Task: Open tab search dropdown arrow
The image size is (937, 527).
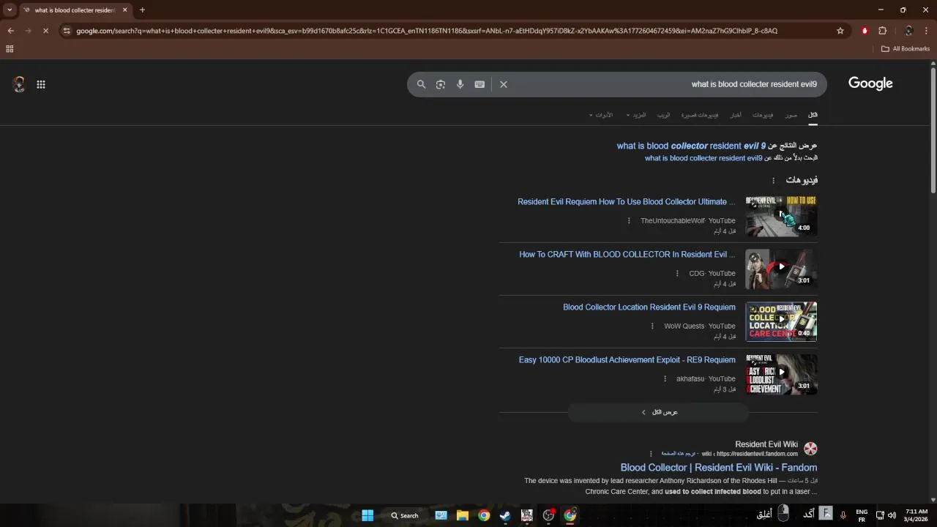Action: pyautogui.click(x=10, y=10)
